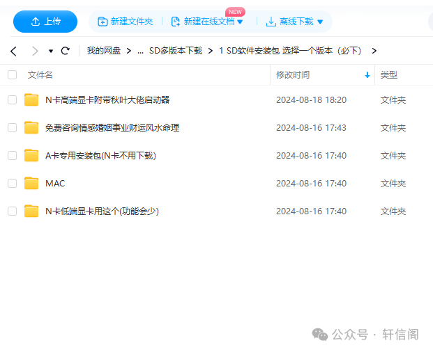This screenshot has height=352, width=433.
Task: Click the A卡专用安装包 folder icon
Action: 31,156
